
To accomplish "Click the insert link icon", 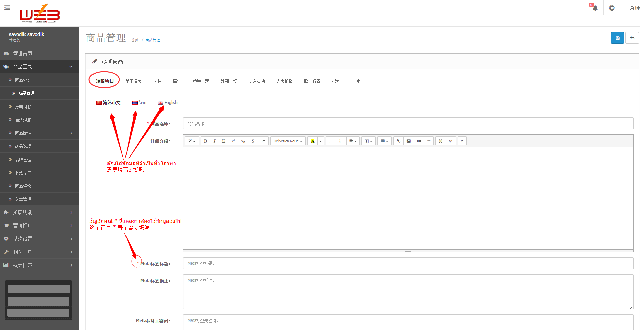I will point(399,141).
